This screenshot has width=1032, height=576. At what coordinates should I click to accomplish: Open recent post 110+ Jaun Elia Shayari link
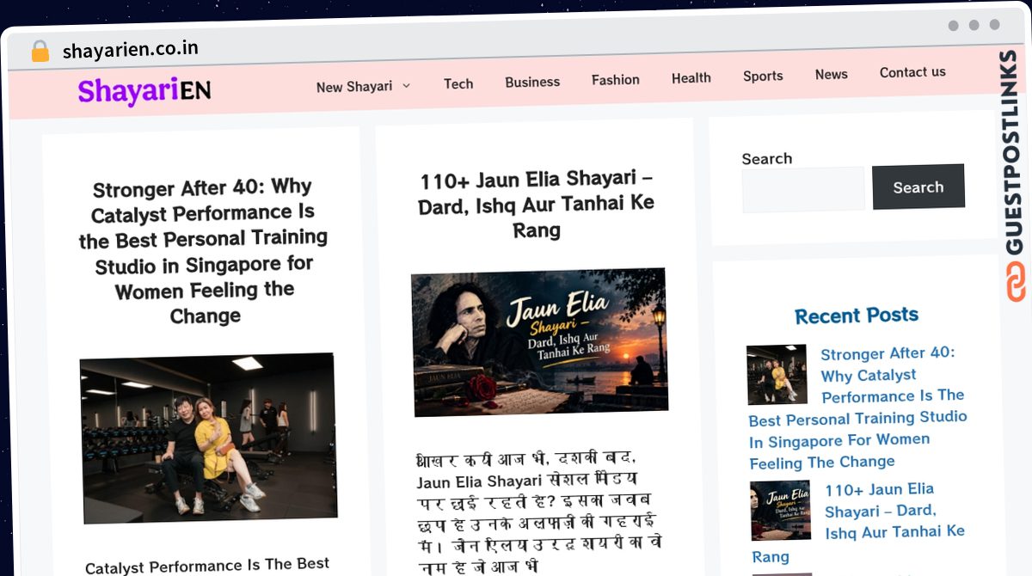tap(858, 522)
